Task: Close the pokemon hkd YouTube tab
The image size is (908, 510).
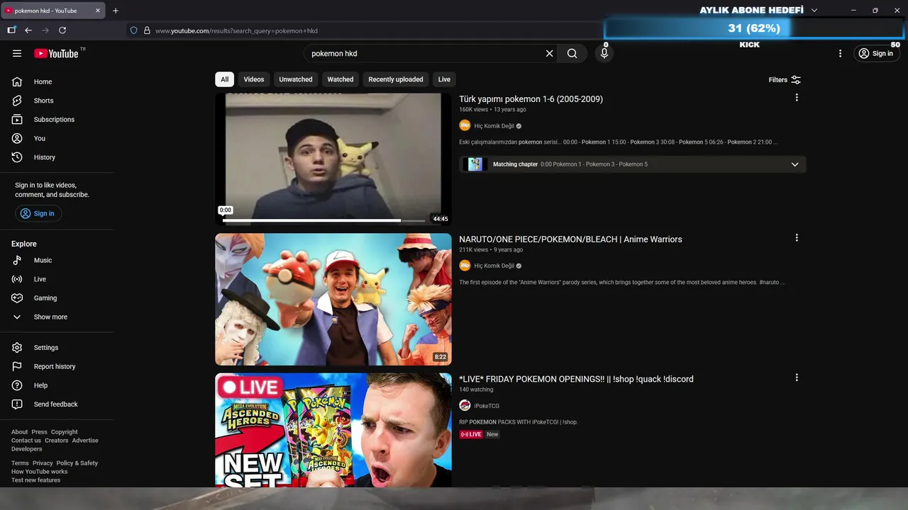Action: click(x=98, y=11)
